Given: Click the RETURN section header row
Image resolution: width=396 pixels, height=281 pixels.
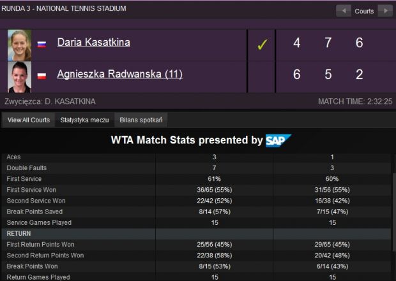Looking at the screenshot, I should tap(197, 234).
